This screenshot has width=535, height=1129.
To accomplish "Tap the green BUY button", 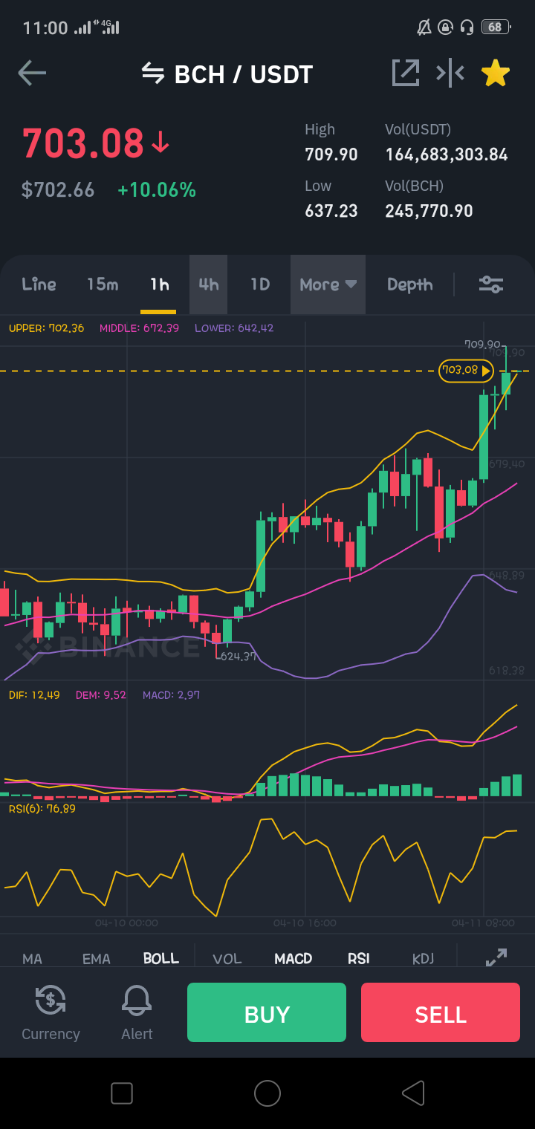I will point(267,1012).
